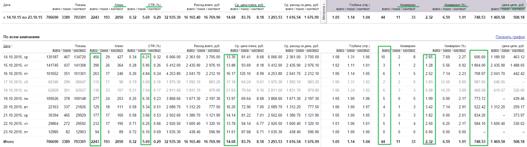
Task: Sort by Показы контекст in campaigns table
Action: [80, 50]
